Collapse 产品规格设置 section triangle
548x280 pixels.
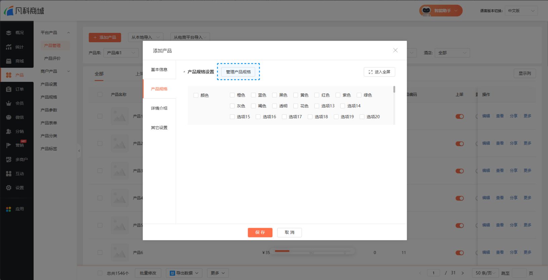coord(184,72)
